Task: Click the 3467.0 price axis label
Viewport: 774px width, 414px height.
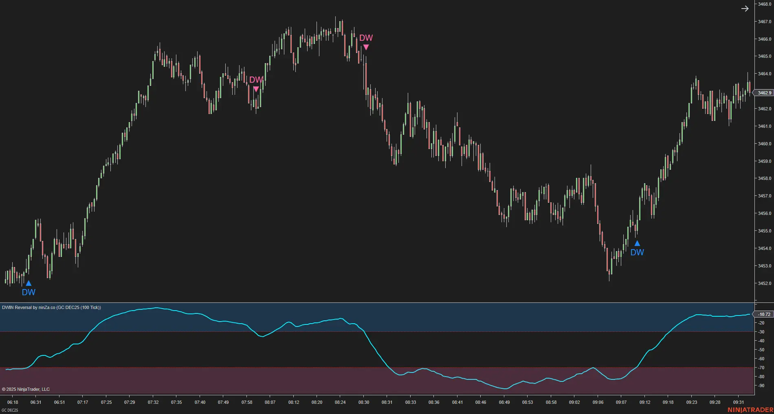Action: point(765,22)
